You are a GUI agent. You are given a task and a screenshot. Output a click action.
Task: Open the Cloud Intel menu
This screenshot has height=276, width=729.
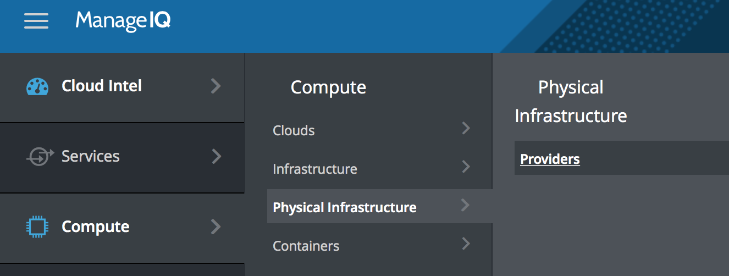tap(122, 86)
